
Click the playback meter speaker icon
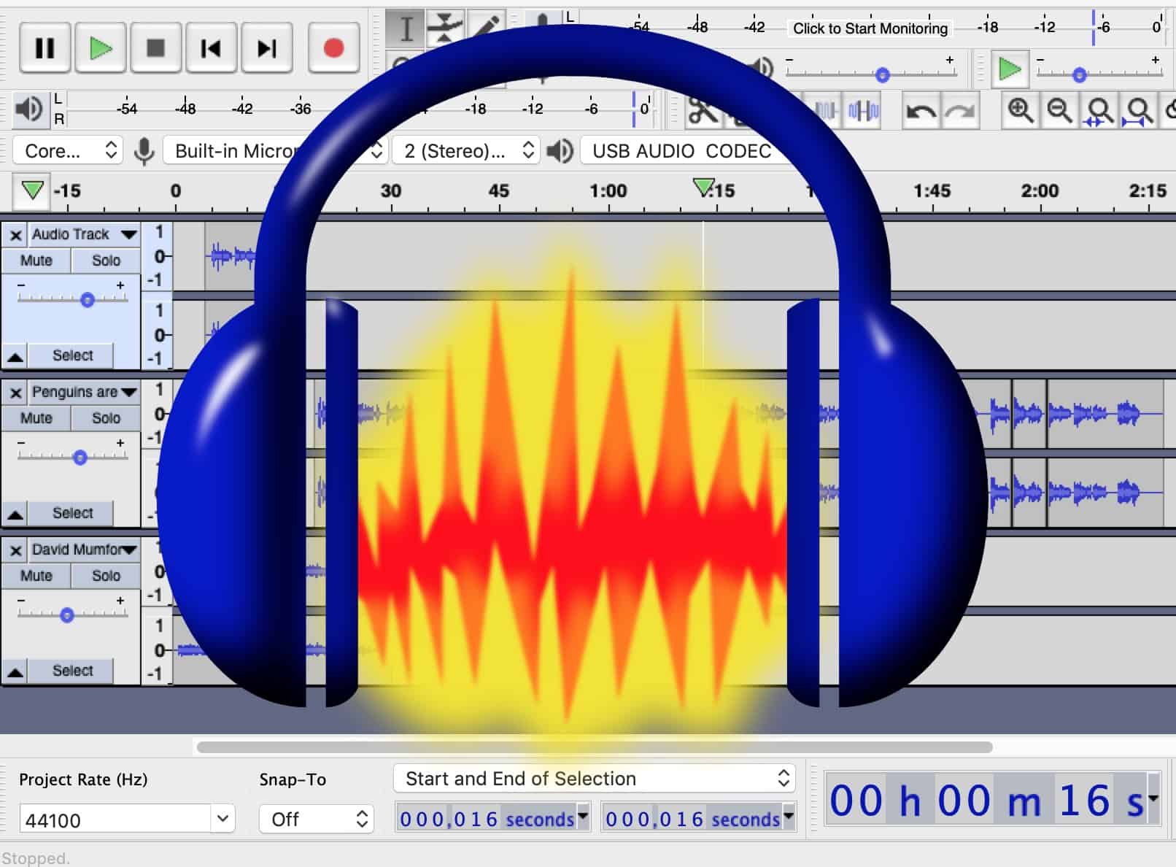pyautogui.click(x=29, y=109)
